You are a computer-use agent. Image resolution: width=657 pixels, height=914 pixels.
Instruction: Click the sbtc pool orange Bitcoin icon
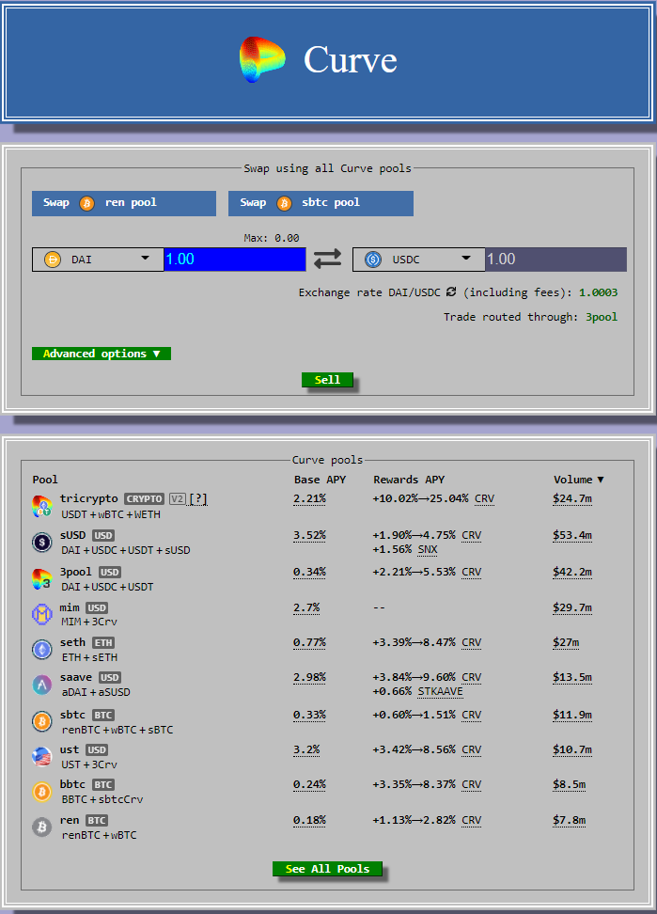pyautogui.click(x=42, y=721)
